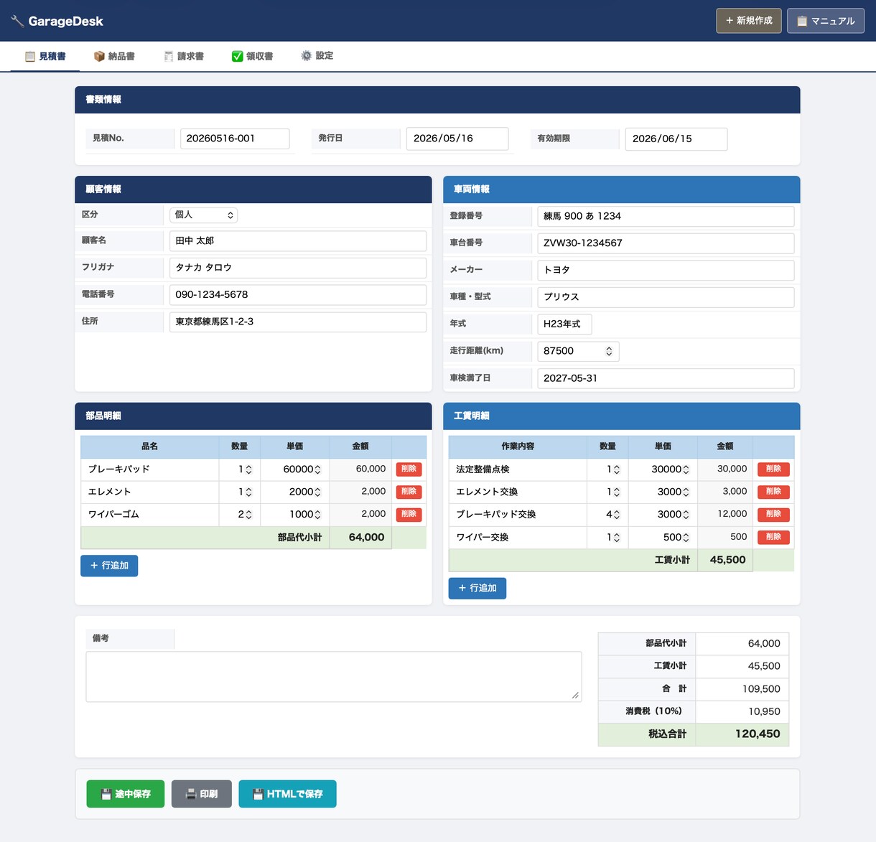
Task: Adjust quantity stepper for ブレーキパッド row
Action: [248, 469]
